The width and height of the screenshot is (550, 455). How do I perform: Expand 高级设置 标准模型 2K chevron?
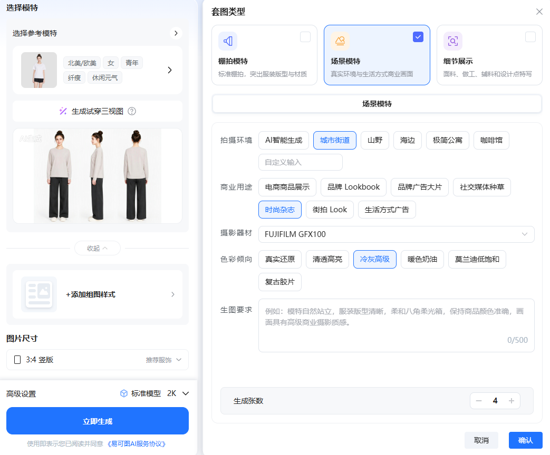[186, 393]
